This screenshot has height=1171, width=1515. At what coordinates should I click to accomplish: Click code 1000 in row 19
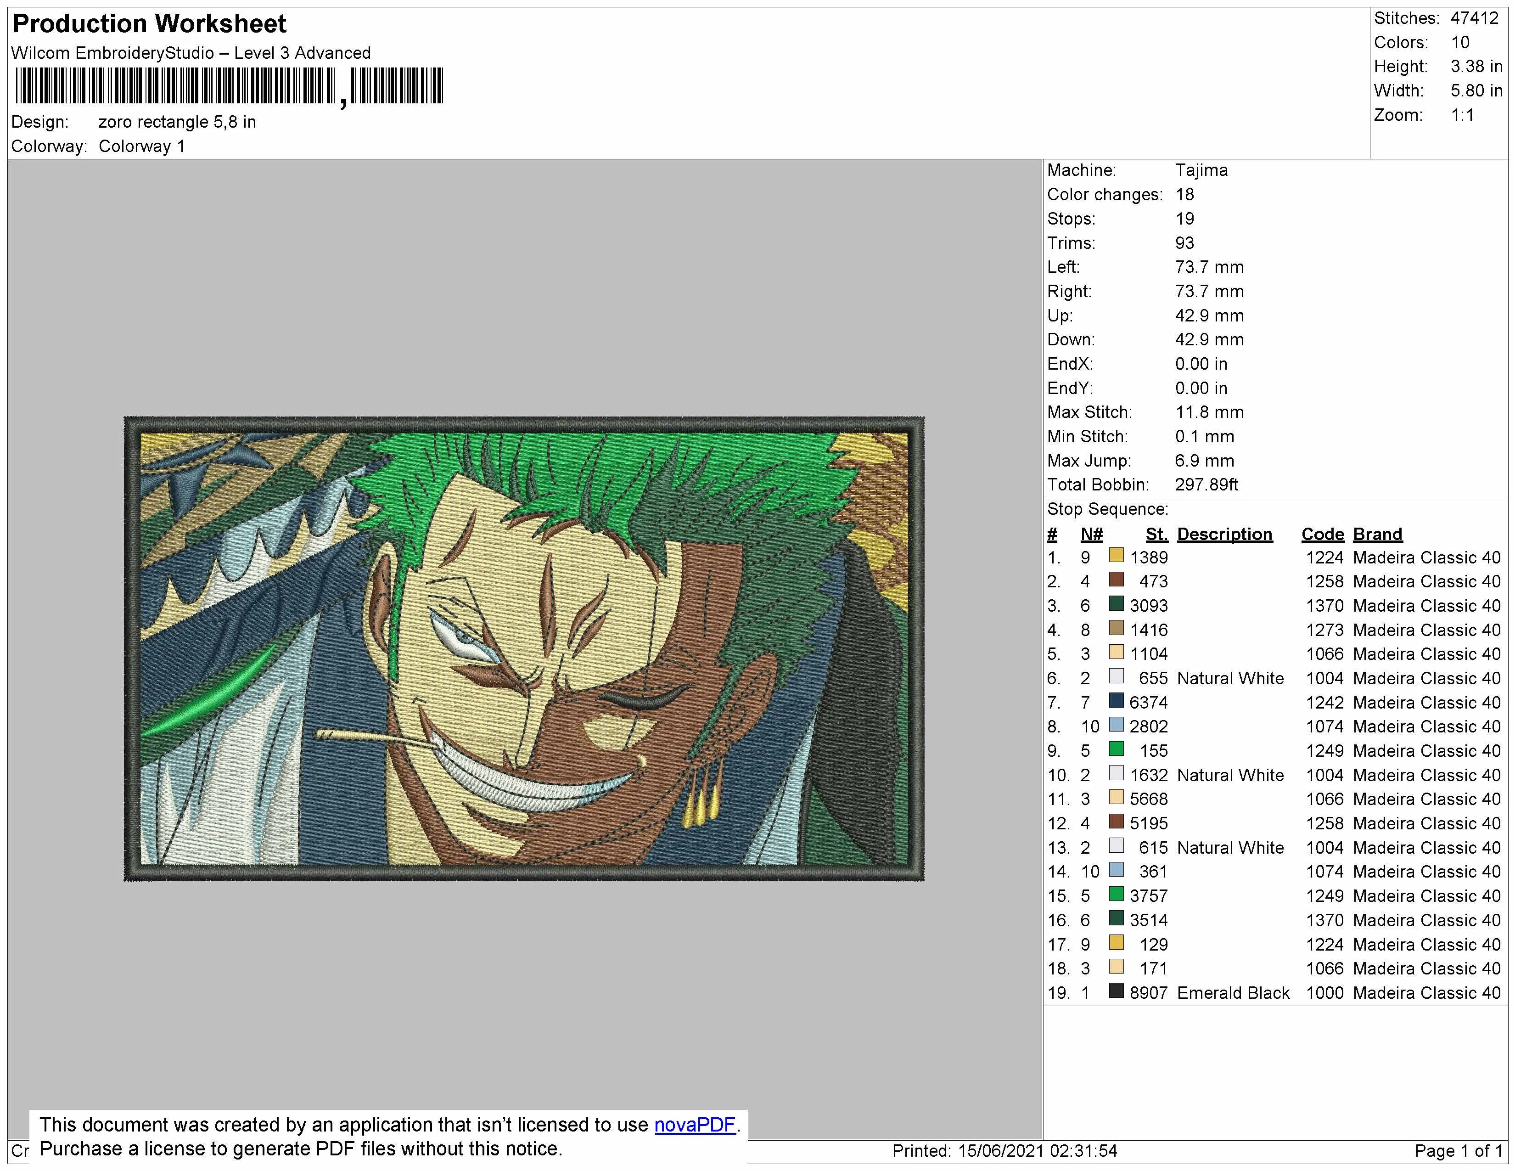click(x=1325, y=993)
